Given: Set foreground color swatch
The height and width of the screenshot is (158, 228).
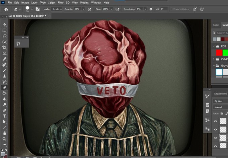Looking at the screenshot, I should point(3,154).
